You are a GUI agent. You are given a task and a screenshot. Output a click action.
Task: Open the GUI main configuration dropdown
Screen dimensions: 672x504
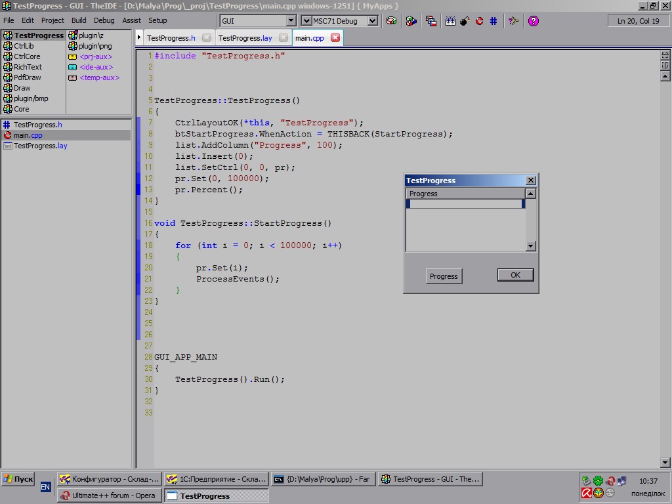pos(291,21)
